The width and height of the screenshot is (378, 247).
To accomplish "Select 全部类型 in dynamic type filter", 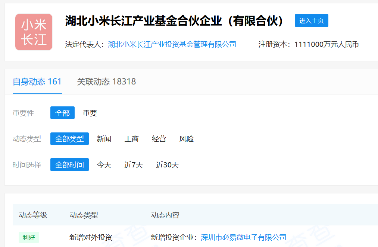I will (69, 139).
